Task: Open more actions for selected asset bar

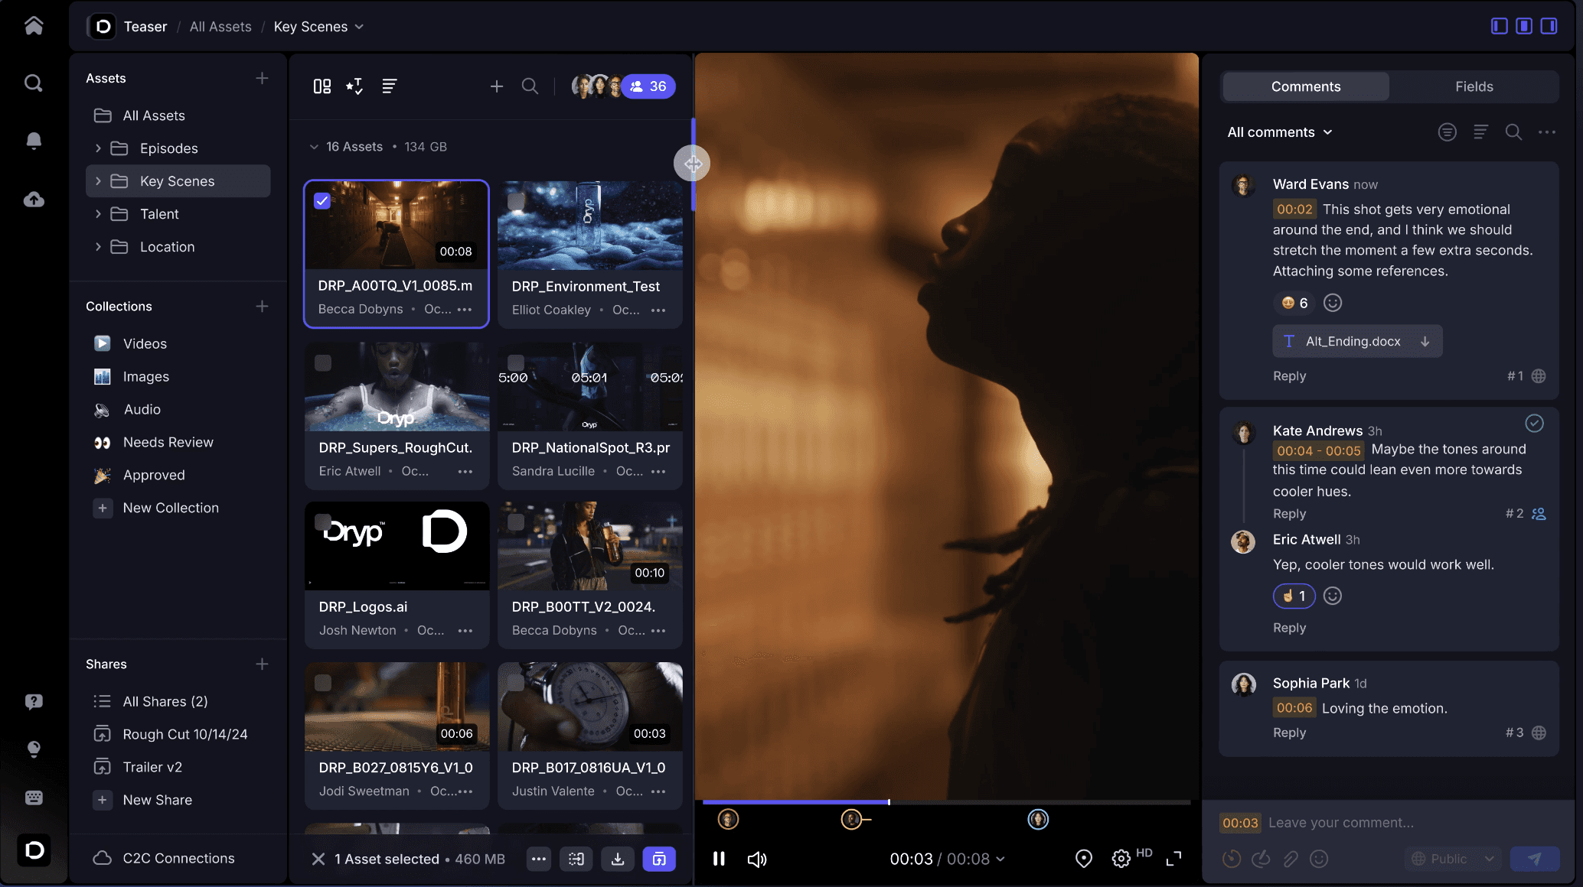Action: [x=539, y=859]
